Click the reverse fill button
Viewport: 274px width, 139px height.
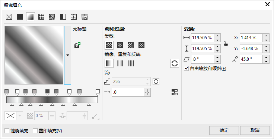pos(175,63)
